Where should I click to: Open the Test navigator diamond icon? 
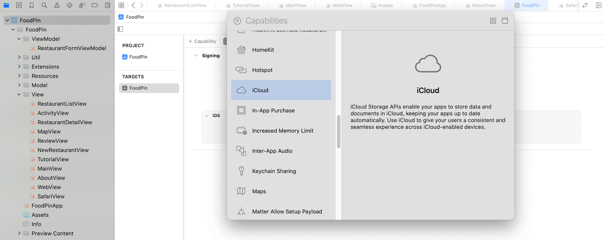pyautogui.click(x=70, y=5)
